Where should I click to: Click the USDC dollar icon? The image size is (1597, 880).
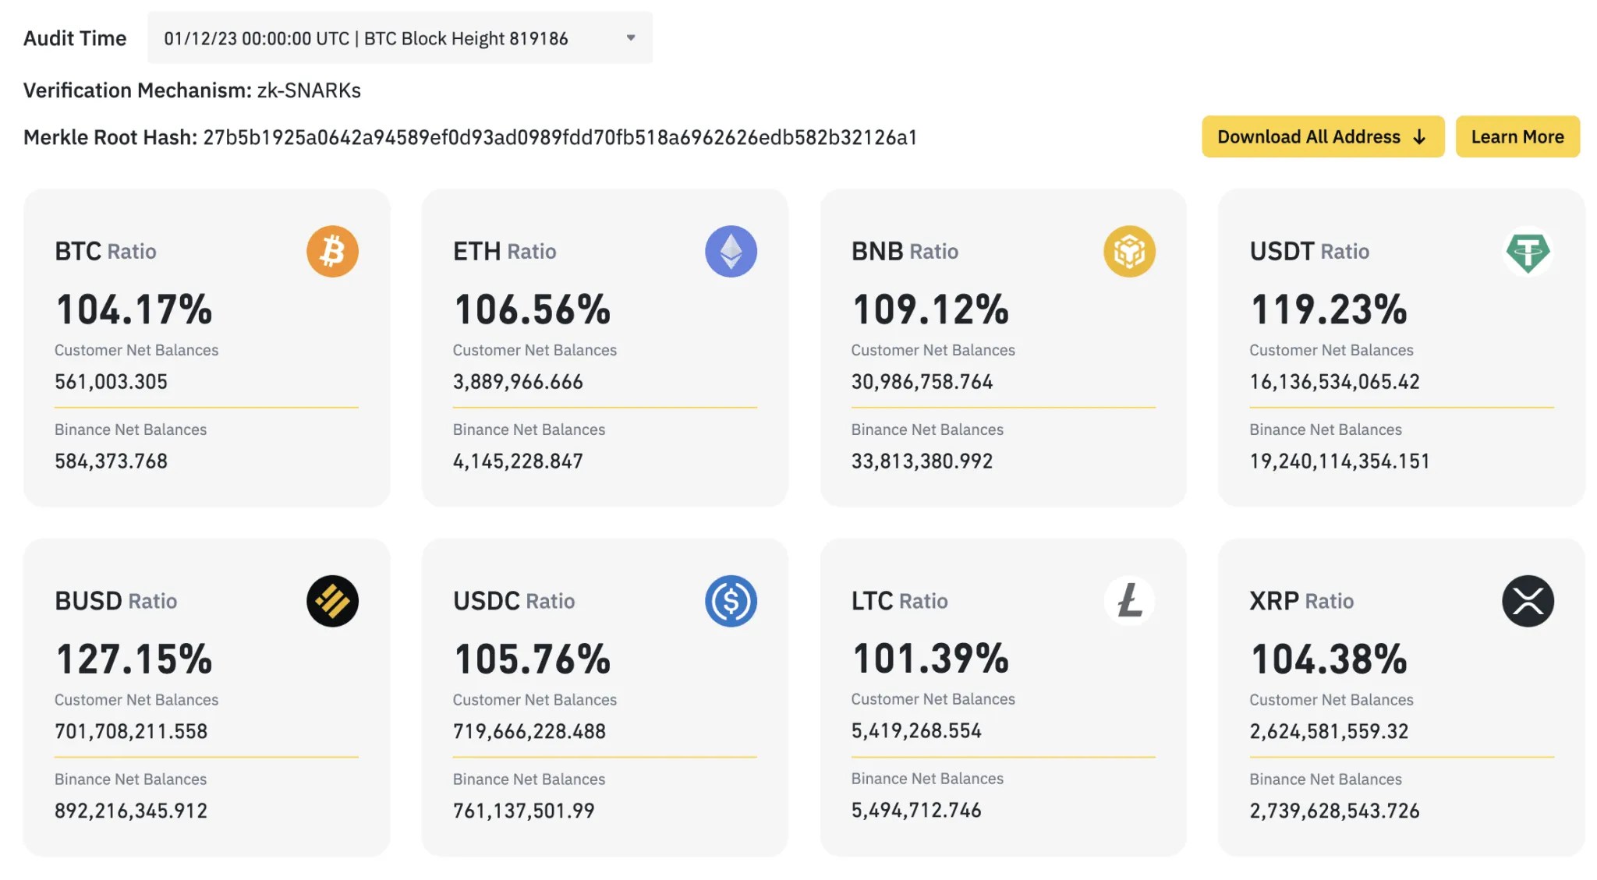click(x=731, y=601)
